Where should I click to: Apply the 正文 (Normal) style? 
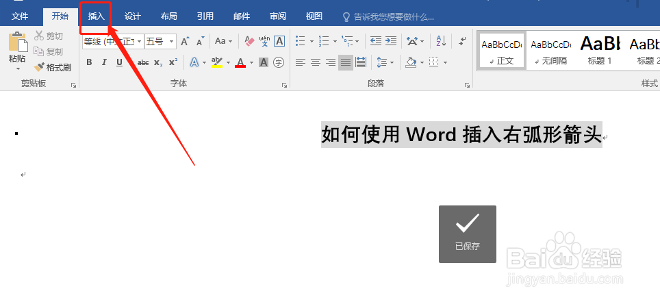pos(501,51)
